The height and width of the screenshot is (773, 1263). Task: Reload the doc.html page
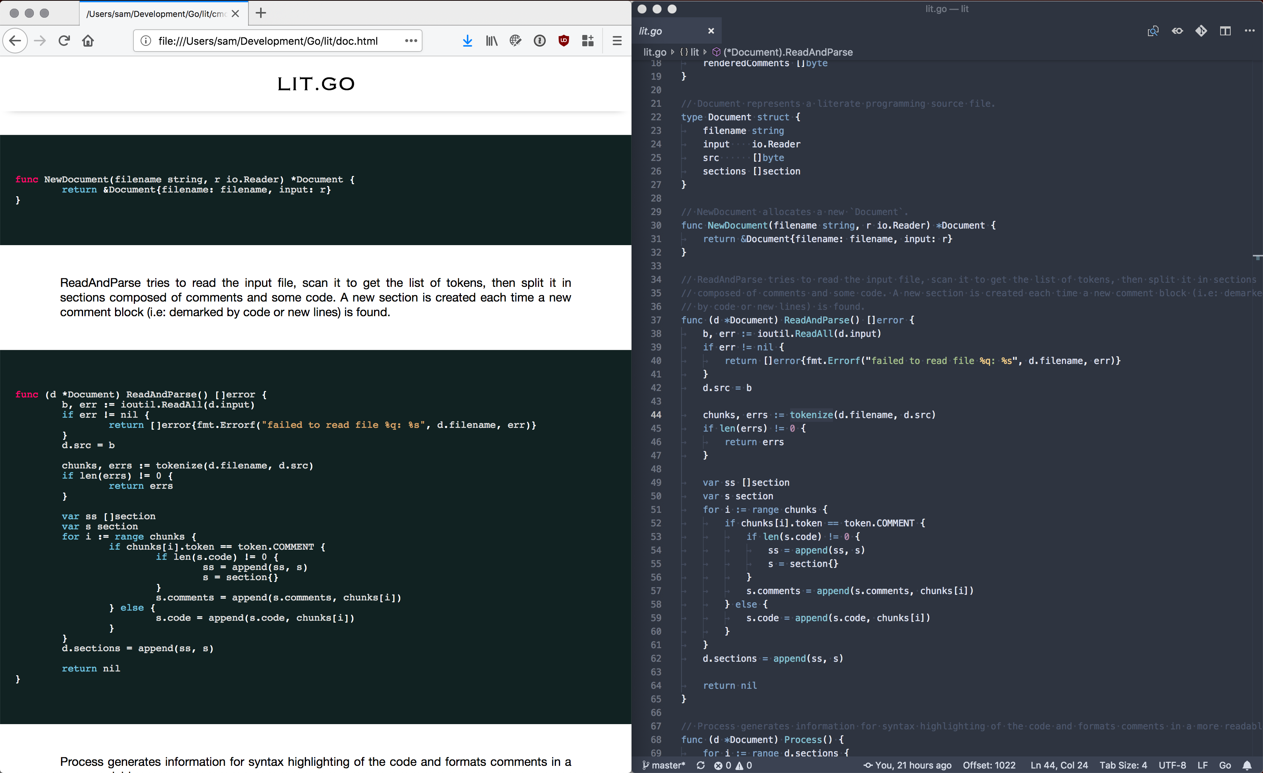(64, 41)
